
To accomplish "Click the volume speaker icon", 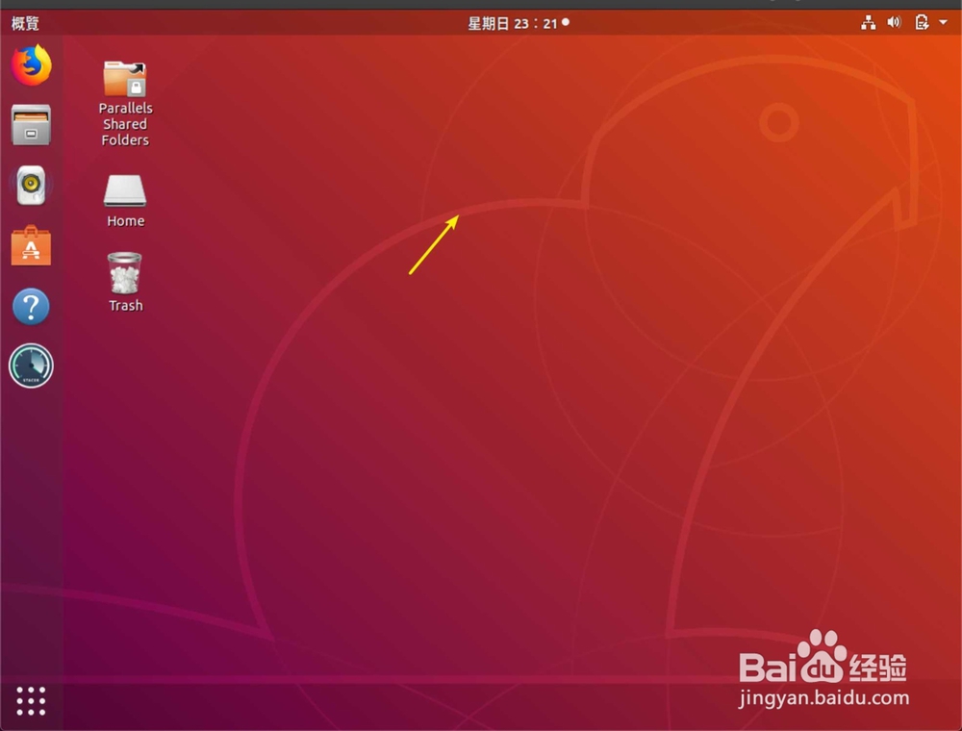I will click(x=895, y=23).
